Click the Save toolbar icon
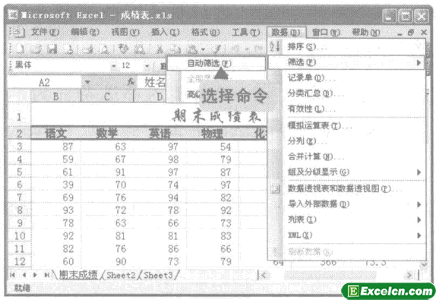The height and width of the screenshot is (300, 436). 52,49
